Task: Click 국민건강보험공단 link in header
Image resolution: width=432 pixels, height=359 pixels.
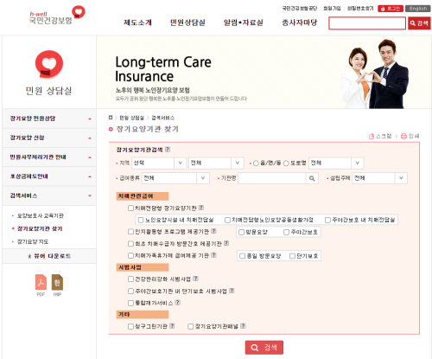Action: [300, 9]
